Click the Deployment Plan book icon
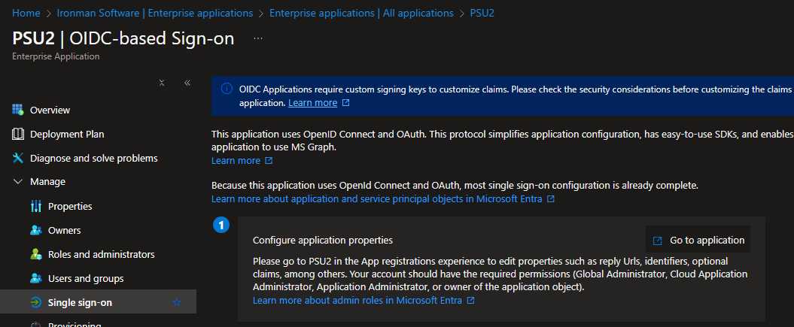 pyautogui.click(x=18, y=134)
